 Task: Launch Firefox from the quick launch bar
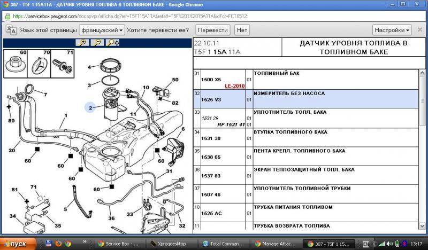(x=58, y=244)
